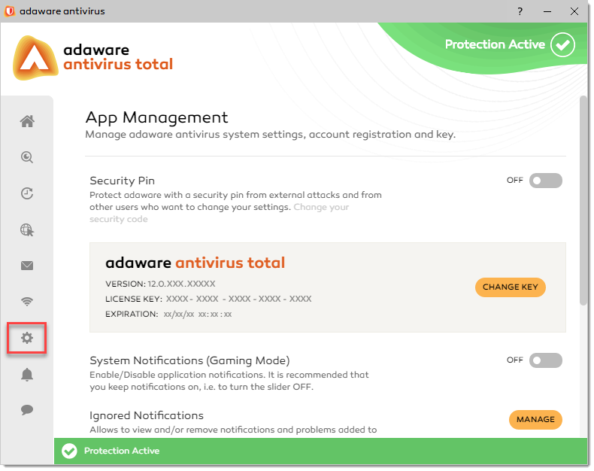The width and height of the screenshot is (594, 471).
Task: Open the Network Protection wifi icon
Action: pos(27,302)
